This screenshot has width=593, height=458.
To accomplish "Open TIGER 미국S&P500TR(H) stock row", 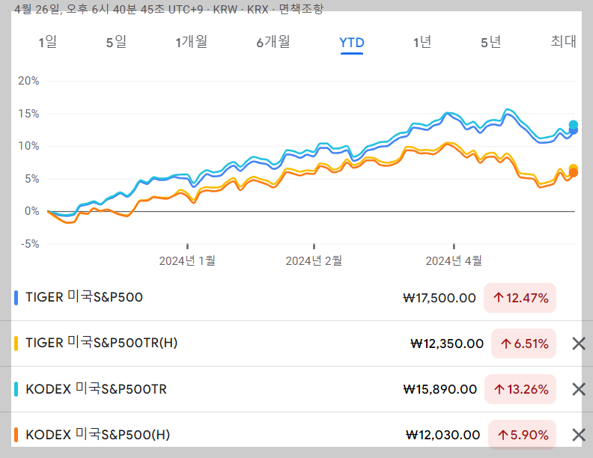I will [x=296, y=343].
